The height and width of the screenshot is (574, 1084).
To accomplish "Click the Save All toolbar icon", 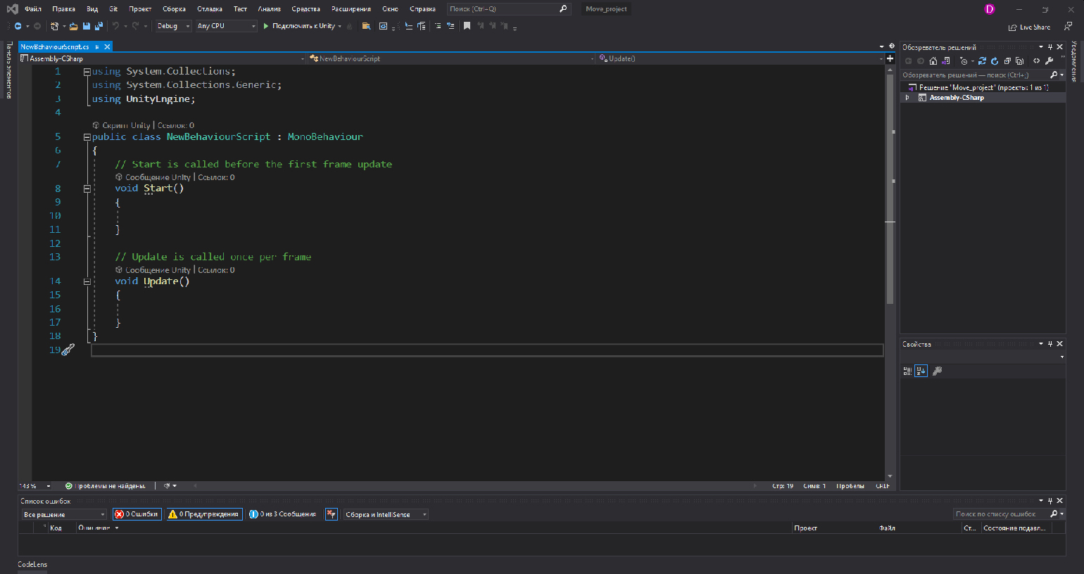I will point(99,26).
